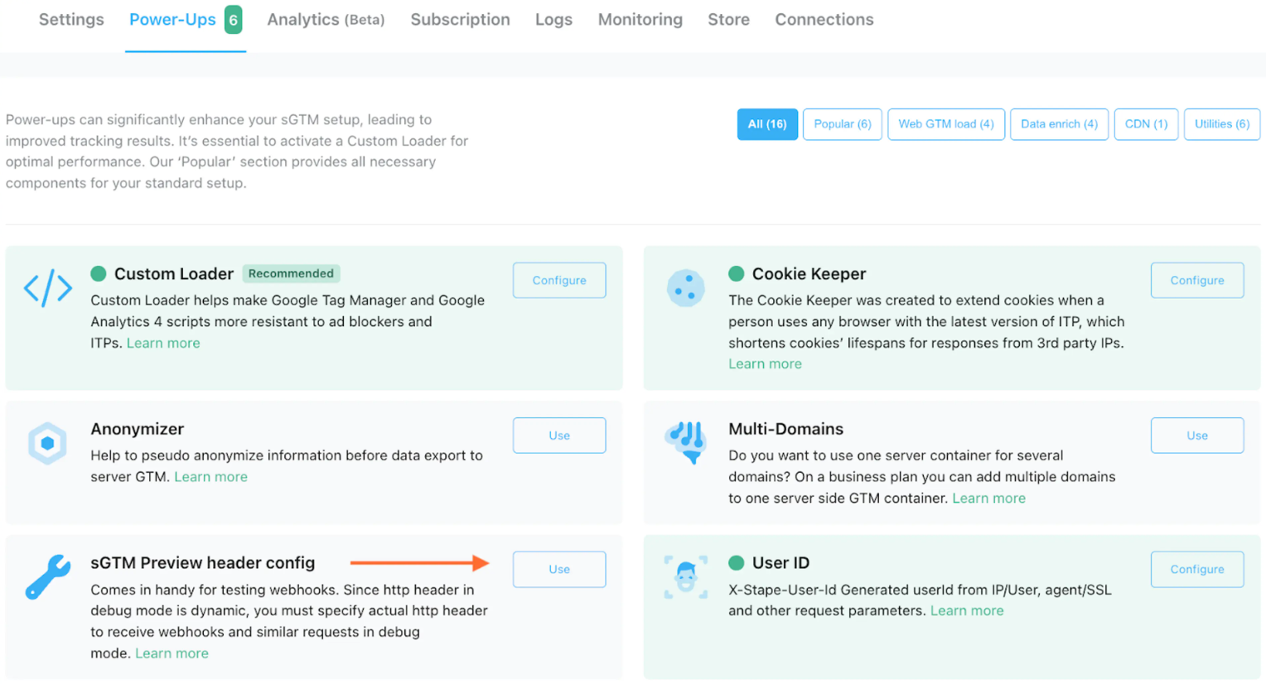Filter by Utilities (6)
The height and width of the screenshot is (684, 1266).
click(1222, 124)
